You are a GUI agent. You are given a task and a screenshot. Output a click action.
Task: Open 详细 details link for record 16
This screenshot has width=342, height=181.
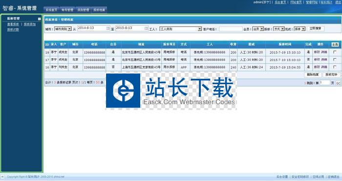324,67
